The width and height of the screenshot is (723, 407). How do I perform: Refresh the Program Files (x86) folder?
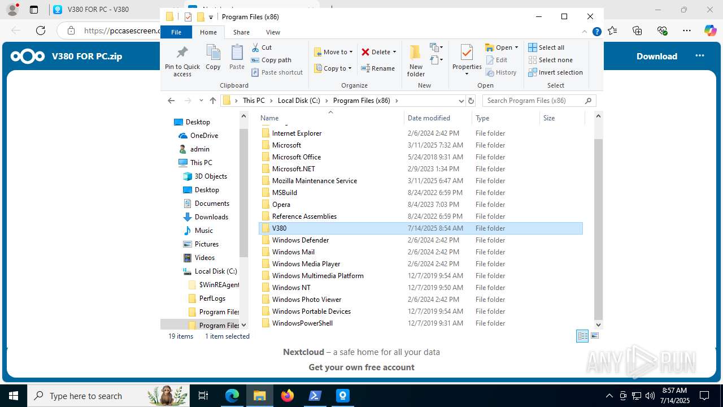point(471,101)
